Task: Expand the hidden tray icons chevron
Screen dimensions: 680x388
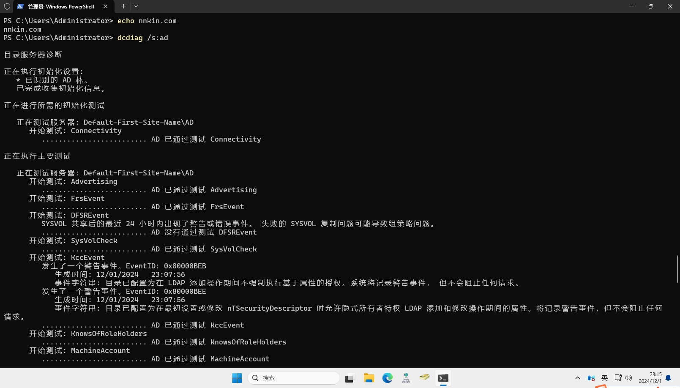Action: (x=577, y=378)
